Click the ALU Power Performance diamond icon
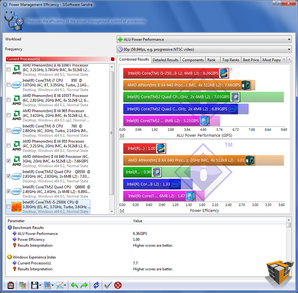 (x=15, y=233)
